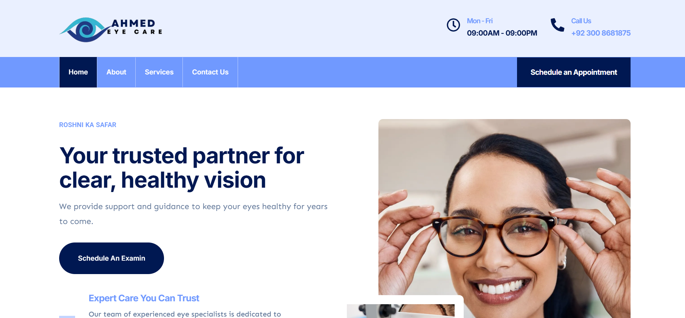
Task: Click the Call Us label
Action: (581, 21)
